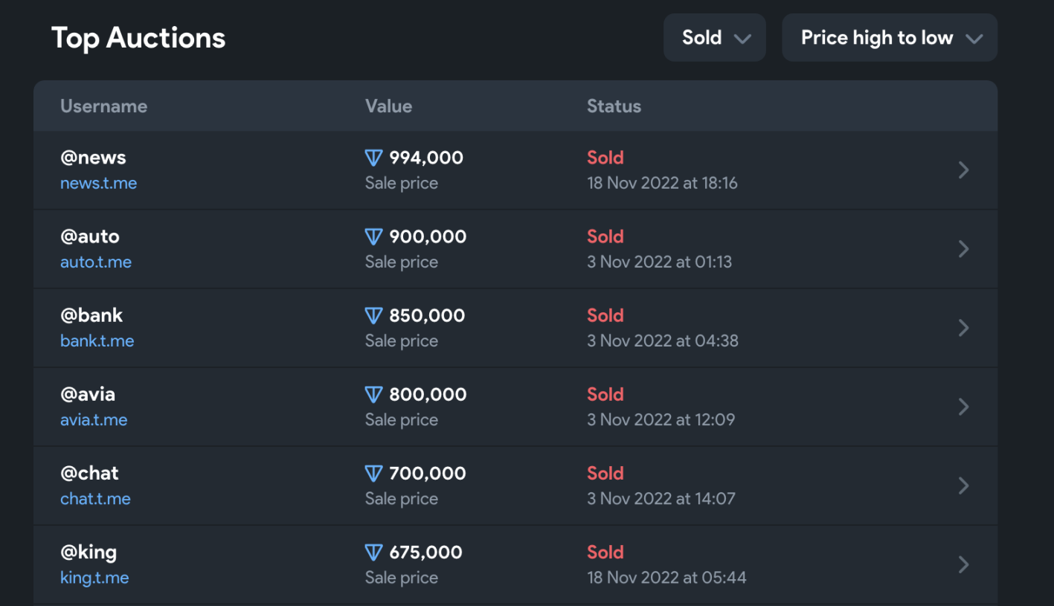Click the TON icon beside 700,000
The image size is (1054, 606).
[373, 473]
